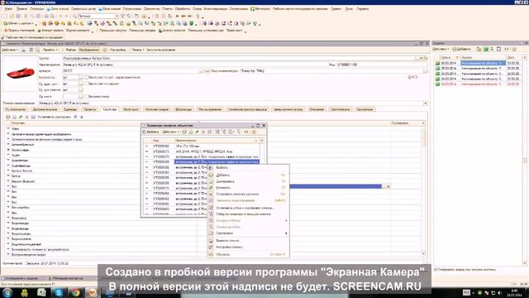Click the Рабочее место менеджера по продажам window tab
Screen dimensions: 529x298
pyautogui.click(x=33, y=37)
